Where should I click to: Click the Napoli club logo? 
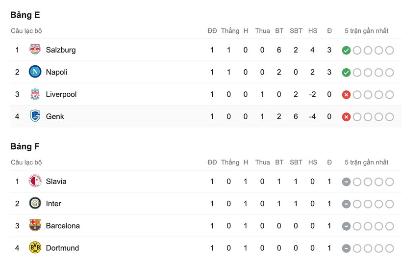(x=35, y=72)
